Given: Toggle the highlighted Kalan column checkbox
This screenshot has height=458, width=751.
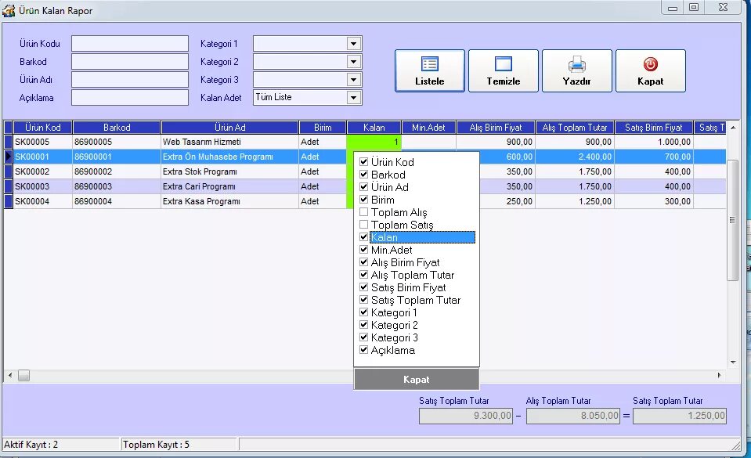Looking at the screenshot, I should click(x=363, y=236).
